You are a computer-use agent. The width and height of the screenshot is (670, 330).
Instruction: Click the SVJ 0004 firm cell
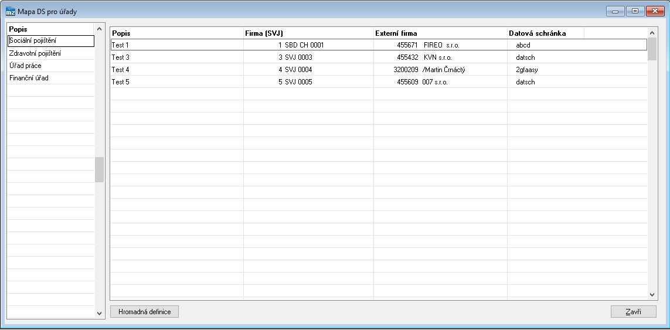tap(308, 70)
